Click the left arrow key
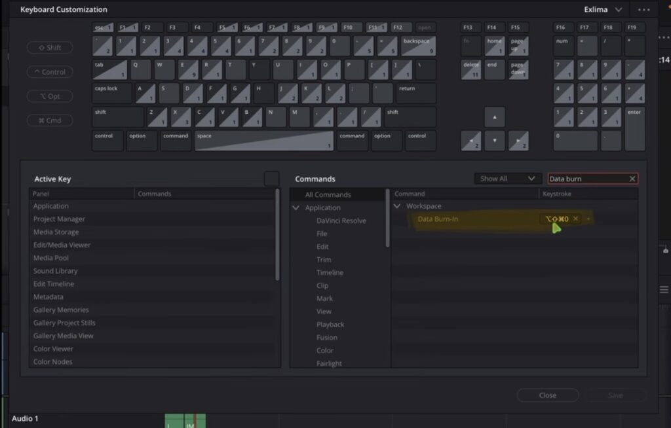The width and height of the screenshot is (671, 428). click(471, 141)
